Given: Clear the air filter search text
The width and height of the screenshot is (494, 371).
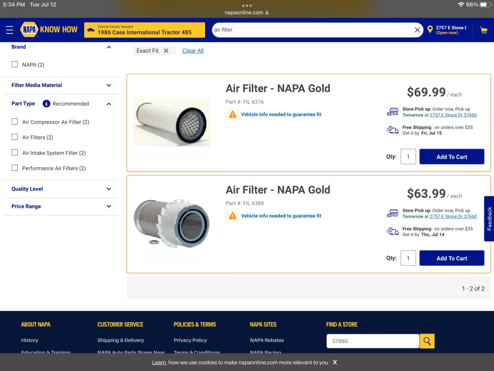Looking at the screenshot, I should [x=417, y=30].
